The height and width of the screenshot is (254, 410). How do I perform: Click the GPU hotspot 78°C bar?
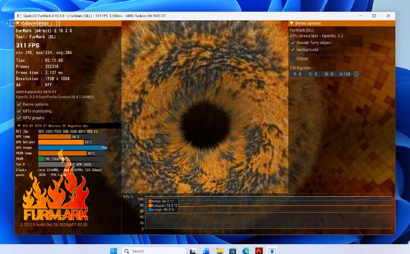(73, 142)
